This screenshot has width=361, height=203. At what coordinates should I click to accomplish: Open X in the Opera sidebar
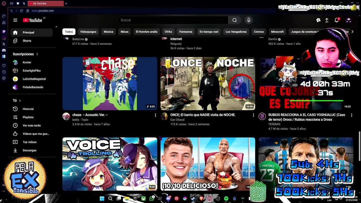pos(4,44)
